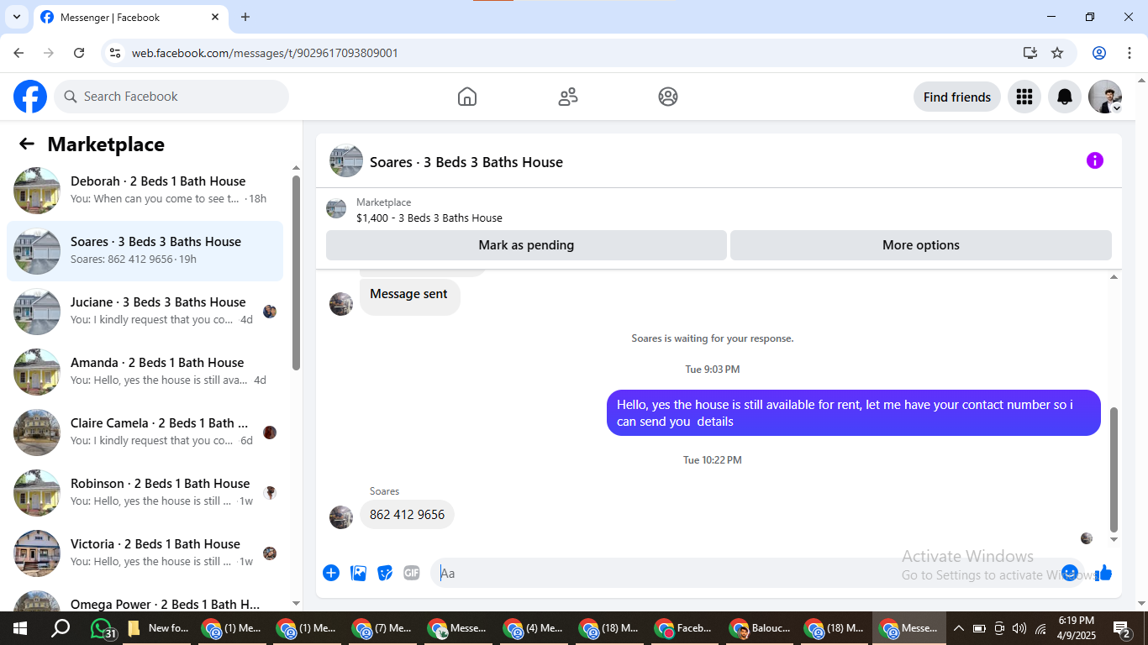Open conversation information purple icon
Image resolution: width=1148 pixels, height=645 pixels.
(x=1095, y=160)
